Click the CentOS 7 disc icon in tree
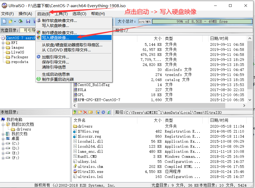This screenshot has width=255, height=188. pos(3,38)
